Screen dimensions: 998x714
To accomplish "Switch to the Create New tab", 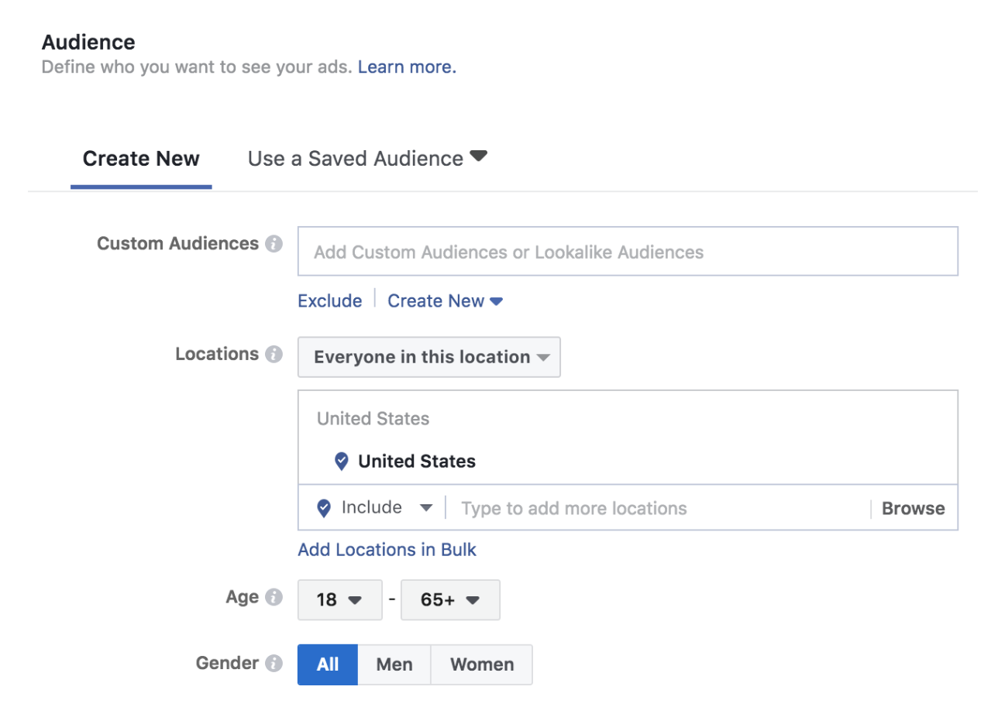I will point(141,159).
